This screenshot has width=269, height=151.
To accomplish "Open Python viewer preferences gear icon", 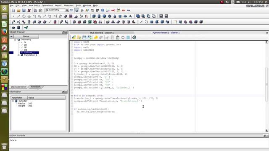I will (134, 37).
